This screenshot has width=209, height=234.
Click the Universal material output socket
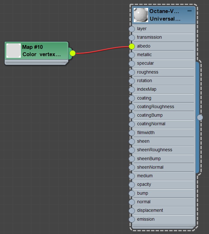[200, 117]
